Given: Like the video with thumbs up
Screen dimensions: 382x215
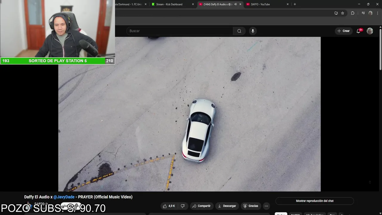Looking at the screenshot, I should 169,206.
